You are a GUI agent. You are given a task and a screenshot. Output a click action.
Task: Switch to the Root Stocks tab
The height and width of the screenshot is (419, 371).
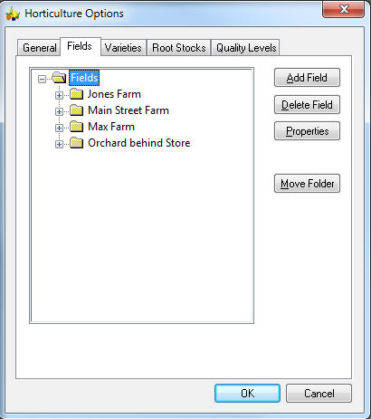point(179,48)
